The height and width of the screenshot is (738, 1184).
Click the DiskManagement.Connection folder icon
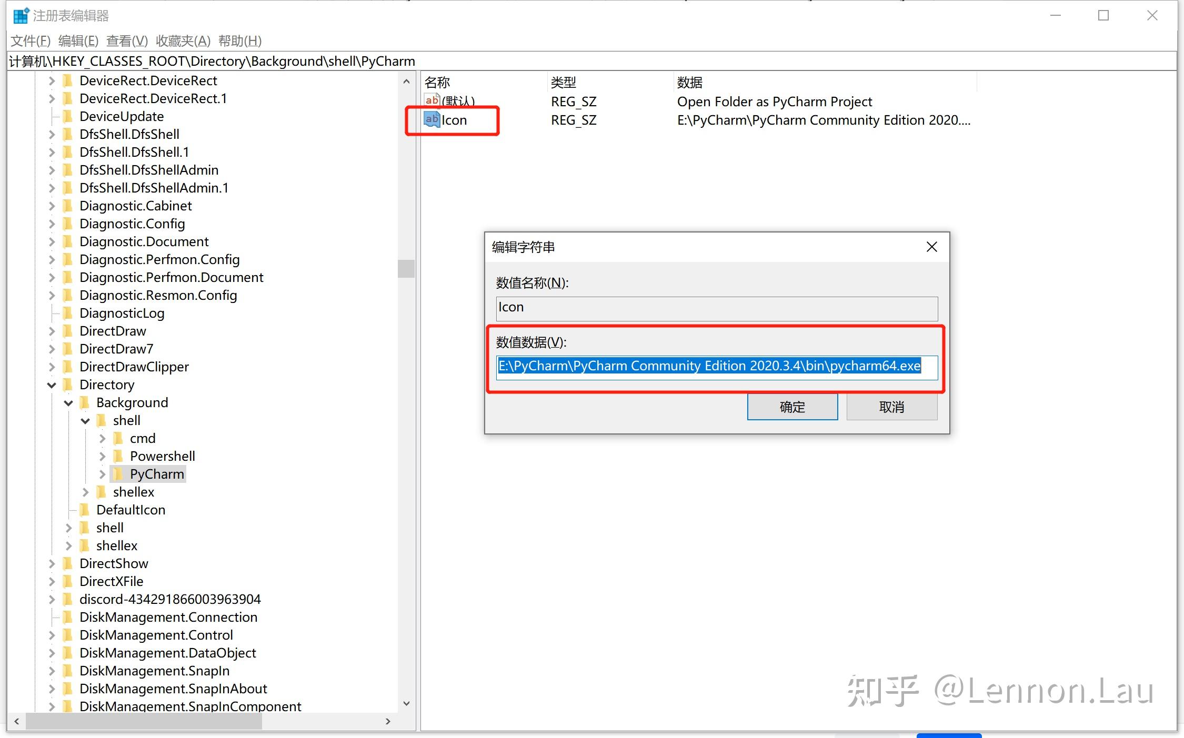[x=68, y=617]
